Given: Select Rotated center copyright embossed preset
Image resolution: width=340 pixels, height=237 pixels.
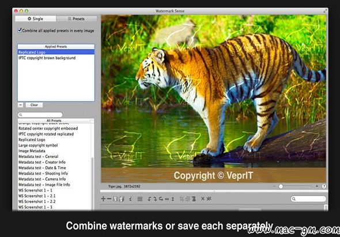Looking at the screenshot, I should 54,128.
